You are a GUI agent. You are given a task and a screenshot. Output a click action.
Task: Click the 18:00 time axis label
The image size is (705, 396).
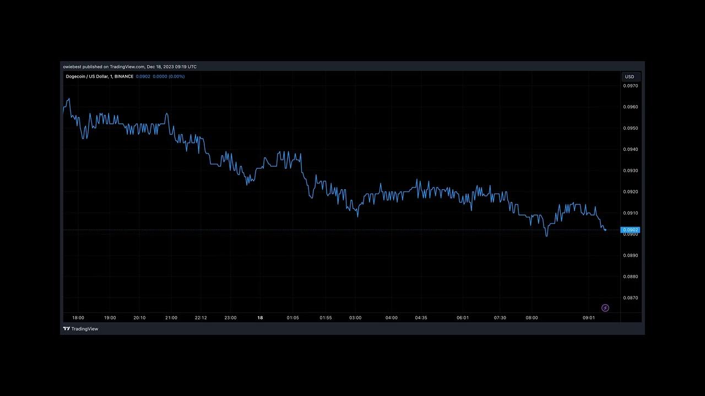[78, 318]
